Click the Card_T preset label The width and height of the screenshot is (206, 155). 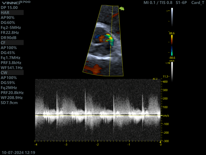coord(198,3)
